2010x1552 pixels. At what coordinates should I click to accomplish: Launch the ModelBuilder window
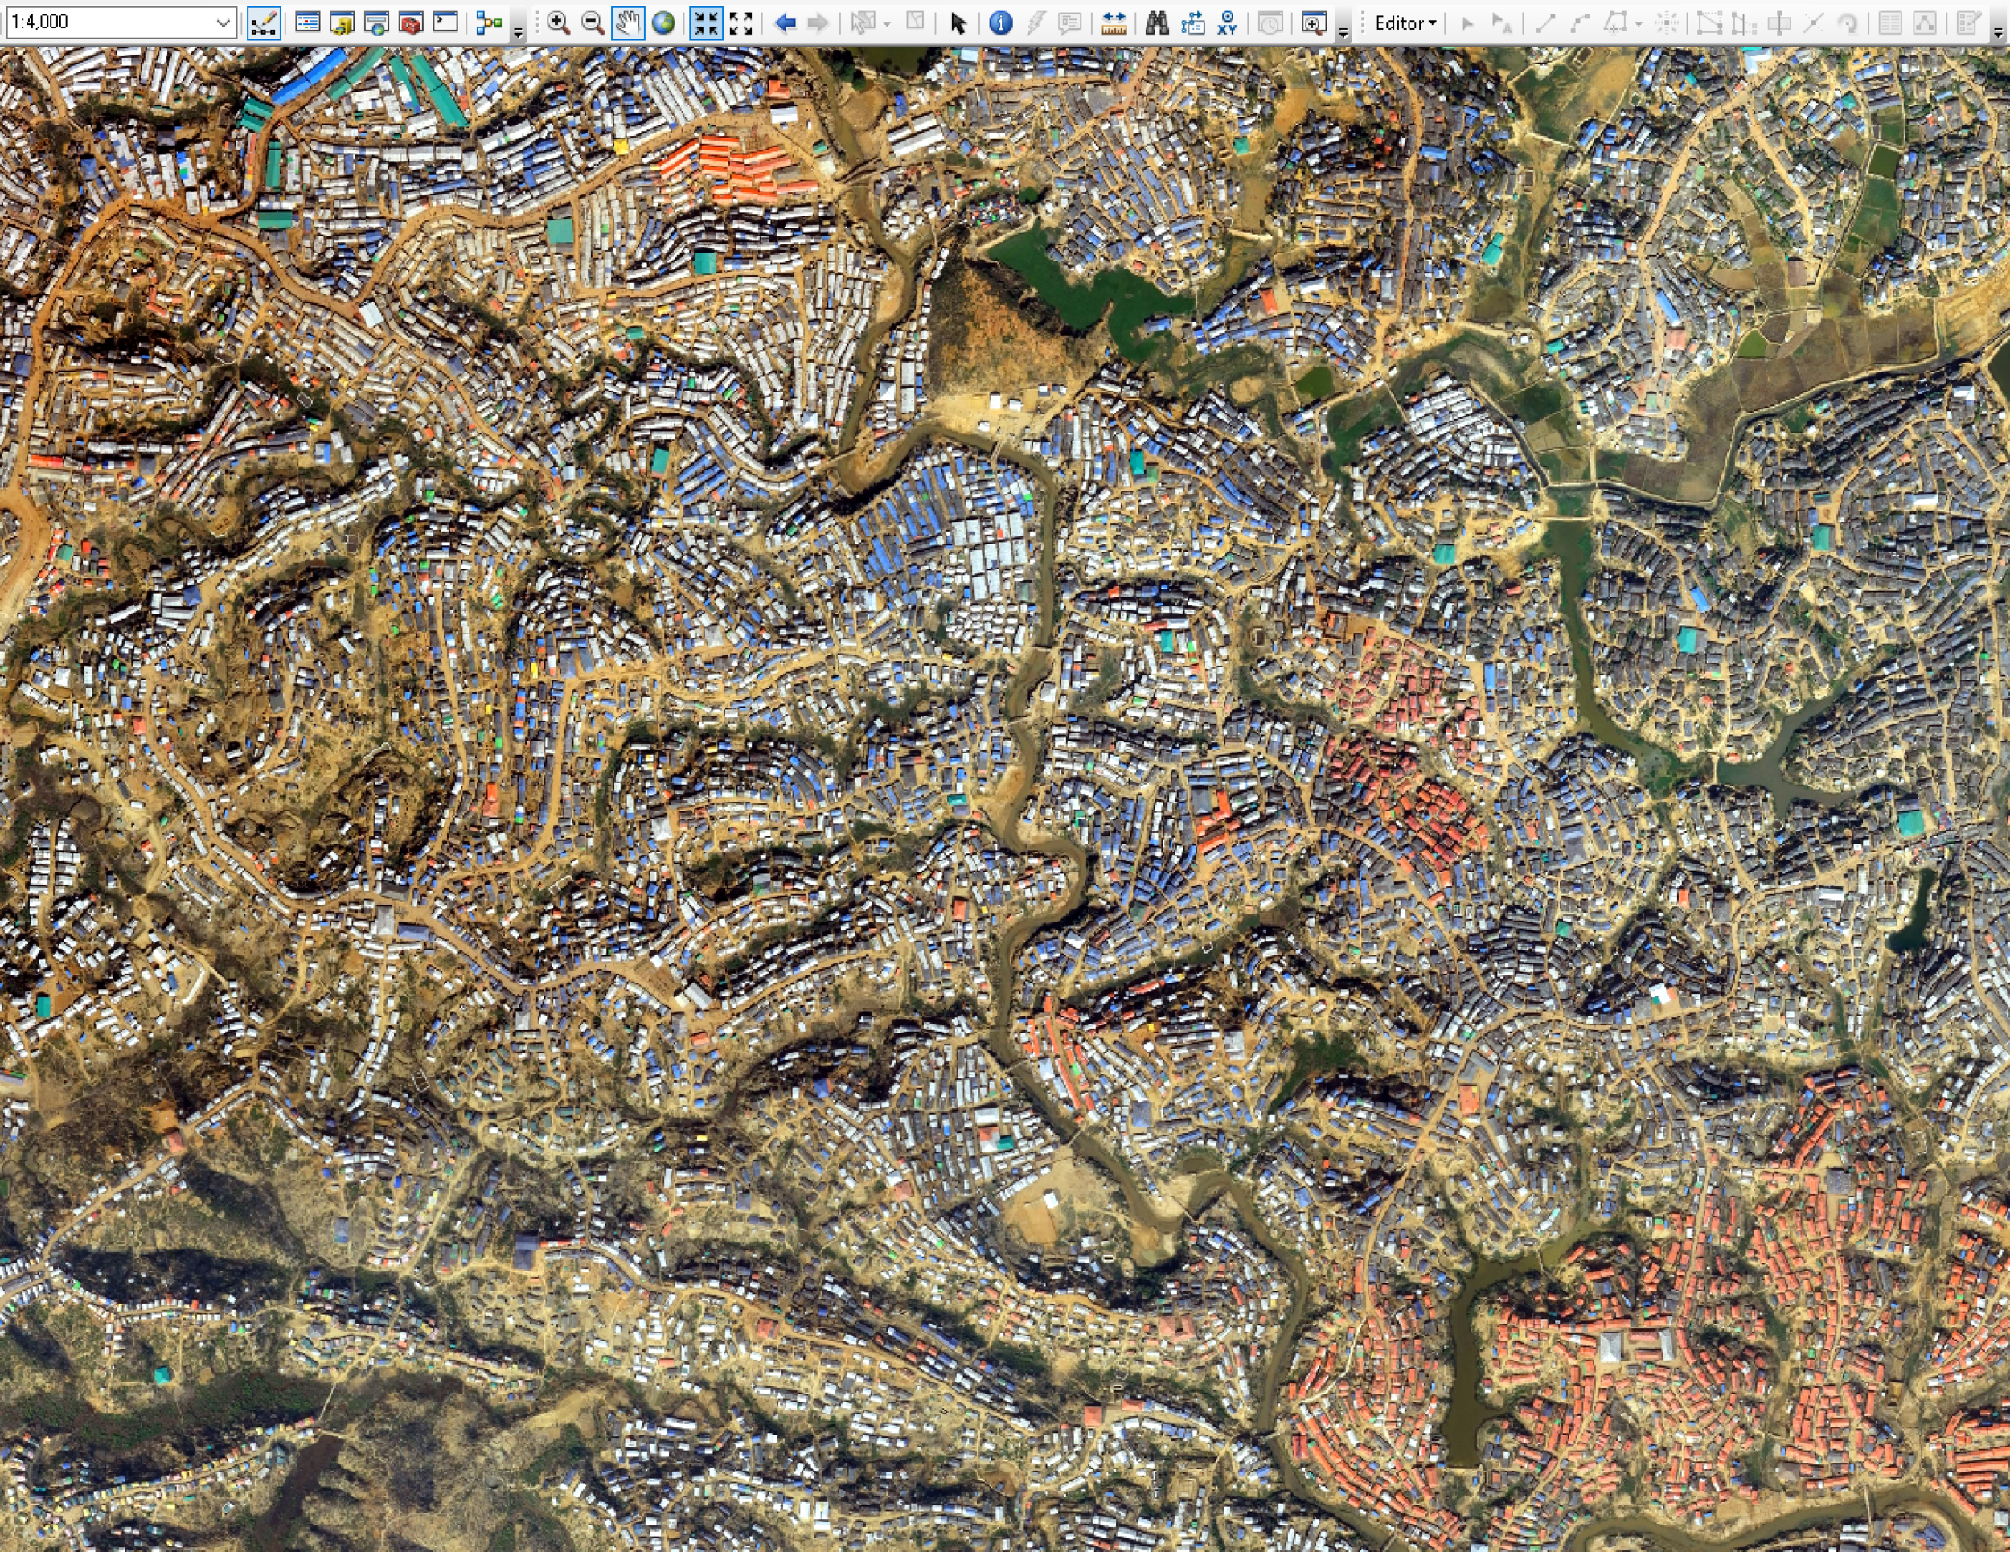[489, 23]
